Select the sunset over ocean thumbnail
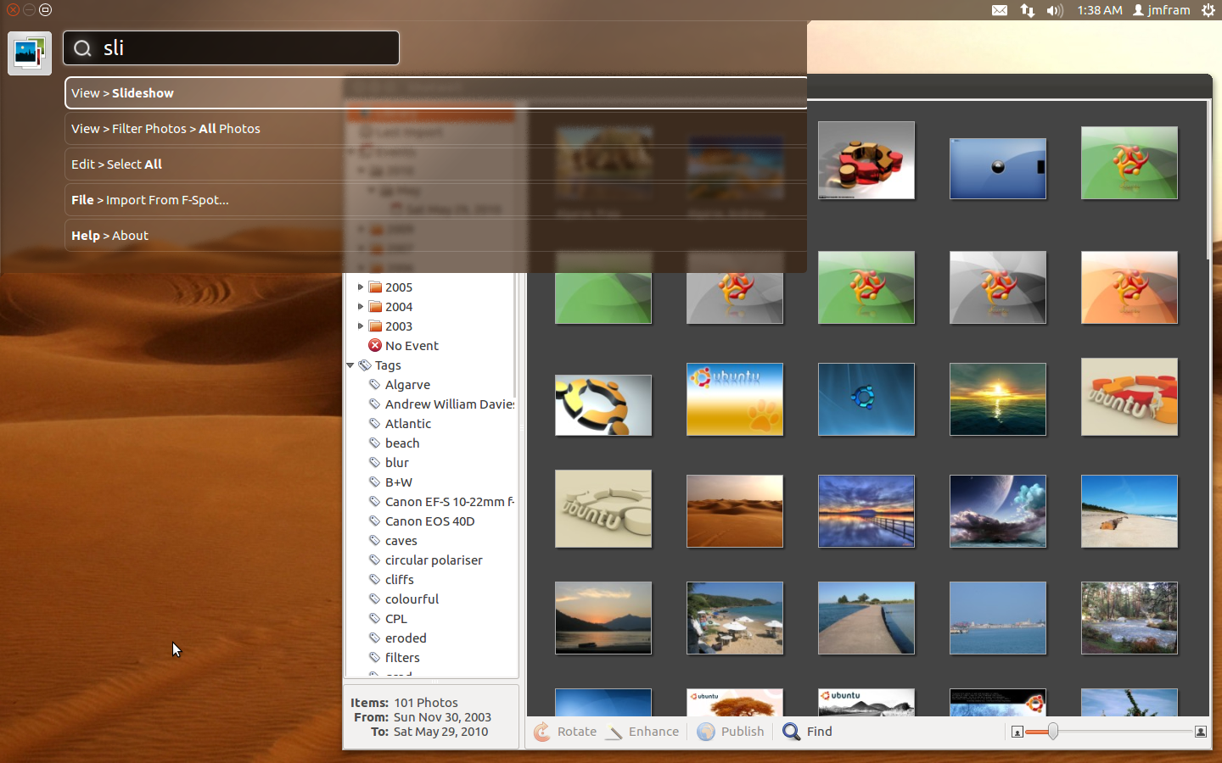Screen dimensions: 1222x763 [x=998, y=399]
